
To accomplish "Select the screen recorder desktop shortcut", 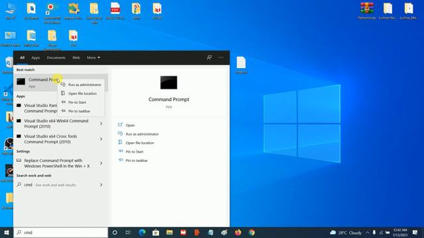I will tap(52, 13).
